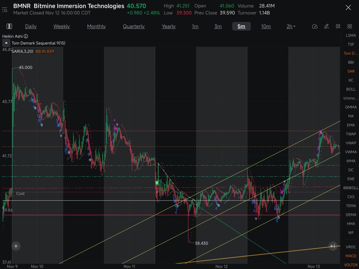This screenshot has height=269, width=359.
Task: Click the Heikin Ashi info icon
Action: (26, 36)
